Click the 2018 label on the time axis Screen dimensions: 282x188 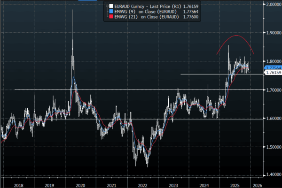[x=18, y=186]
